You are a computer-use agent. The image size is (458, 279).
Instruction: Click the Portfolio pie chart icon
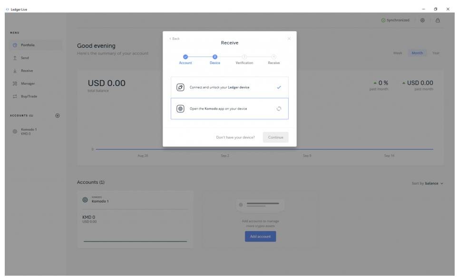click(x=15, y=45)
